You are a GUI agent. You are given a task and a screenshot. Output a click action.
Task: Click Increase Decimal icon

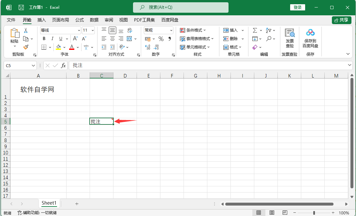(148, 47)
